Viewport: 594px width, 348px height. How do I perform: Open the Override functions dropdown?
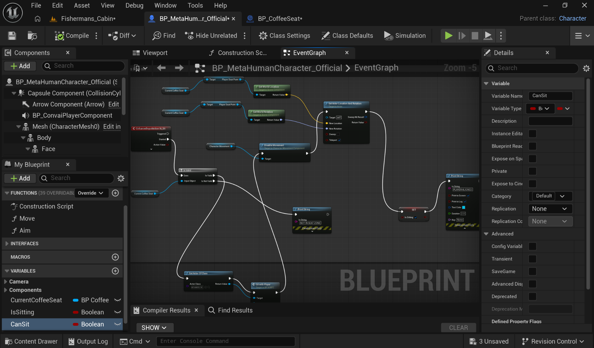pyautogui.click(x=91, y=193)
